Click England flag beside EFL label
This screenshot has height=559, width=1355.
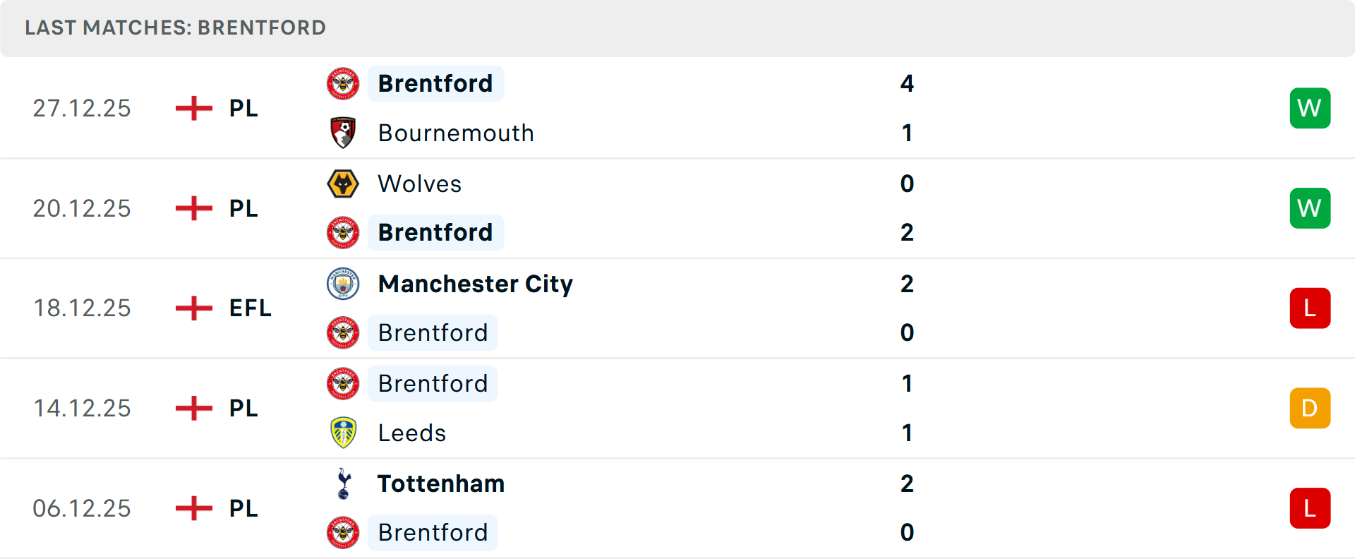point(193,308)
